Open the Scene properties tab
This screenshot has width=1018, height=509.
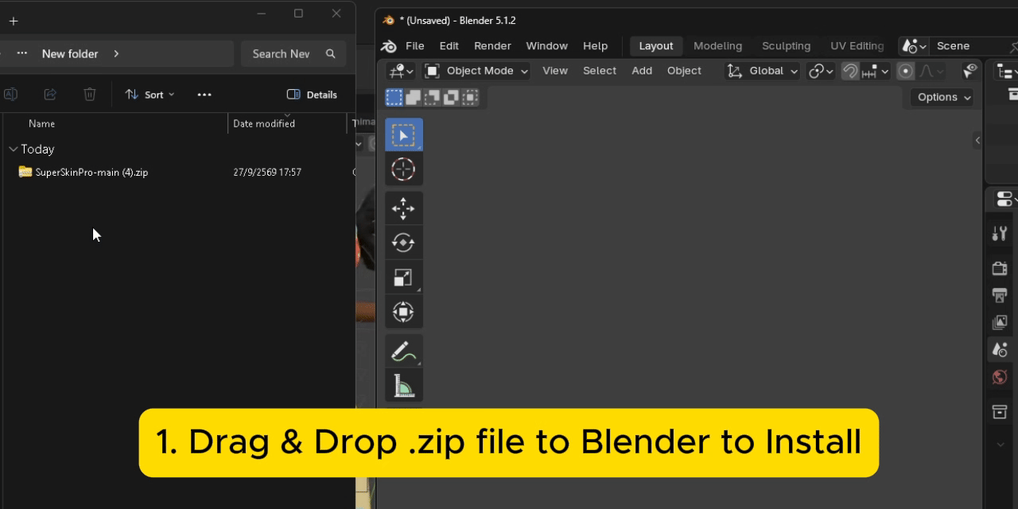(x=1000, y=349)
